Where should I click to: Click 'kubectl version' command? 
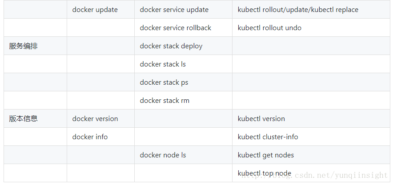(261, 119)
